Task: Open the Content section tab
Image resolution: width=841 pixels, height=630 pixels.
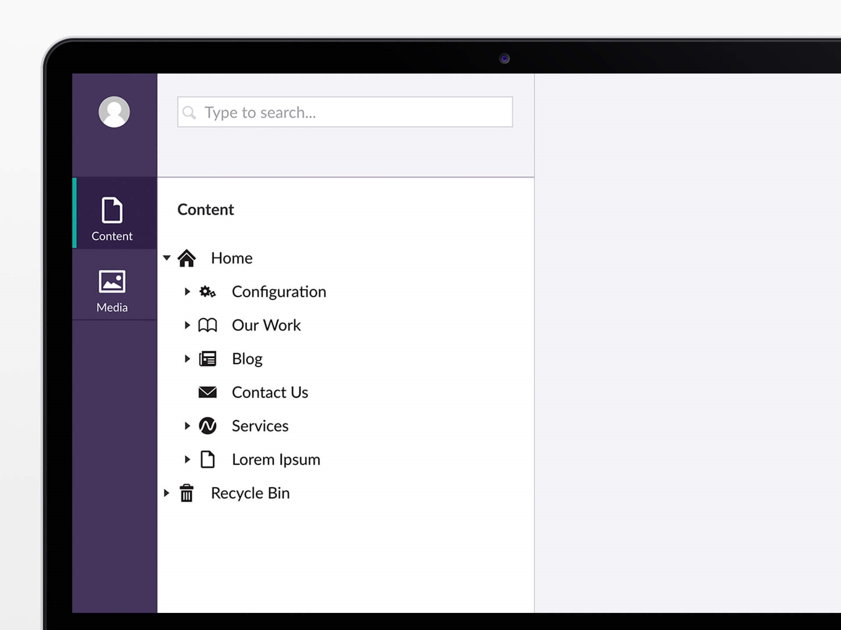Action: pyautogui.click(x=112, y=217)
